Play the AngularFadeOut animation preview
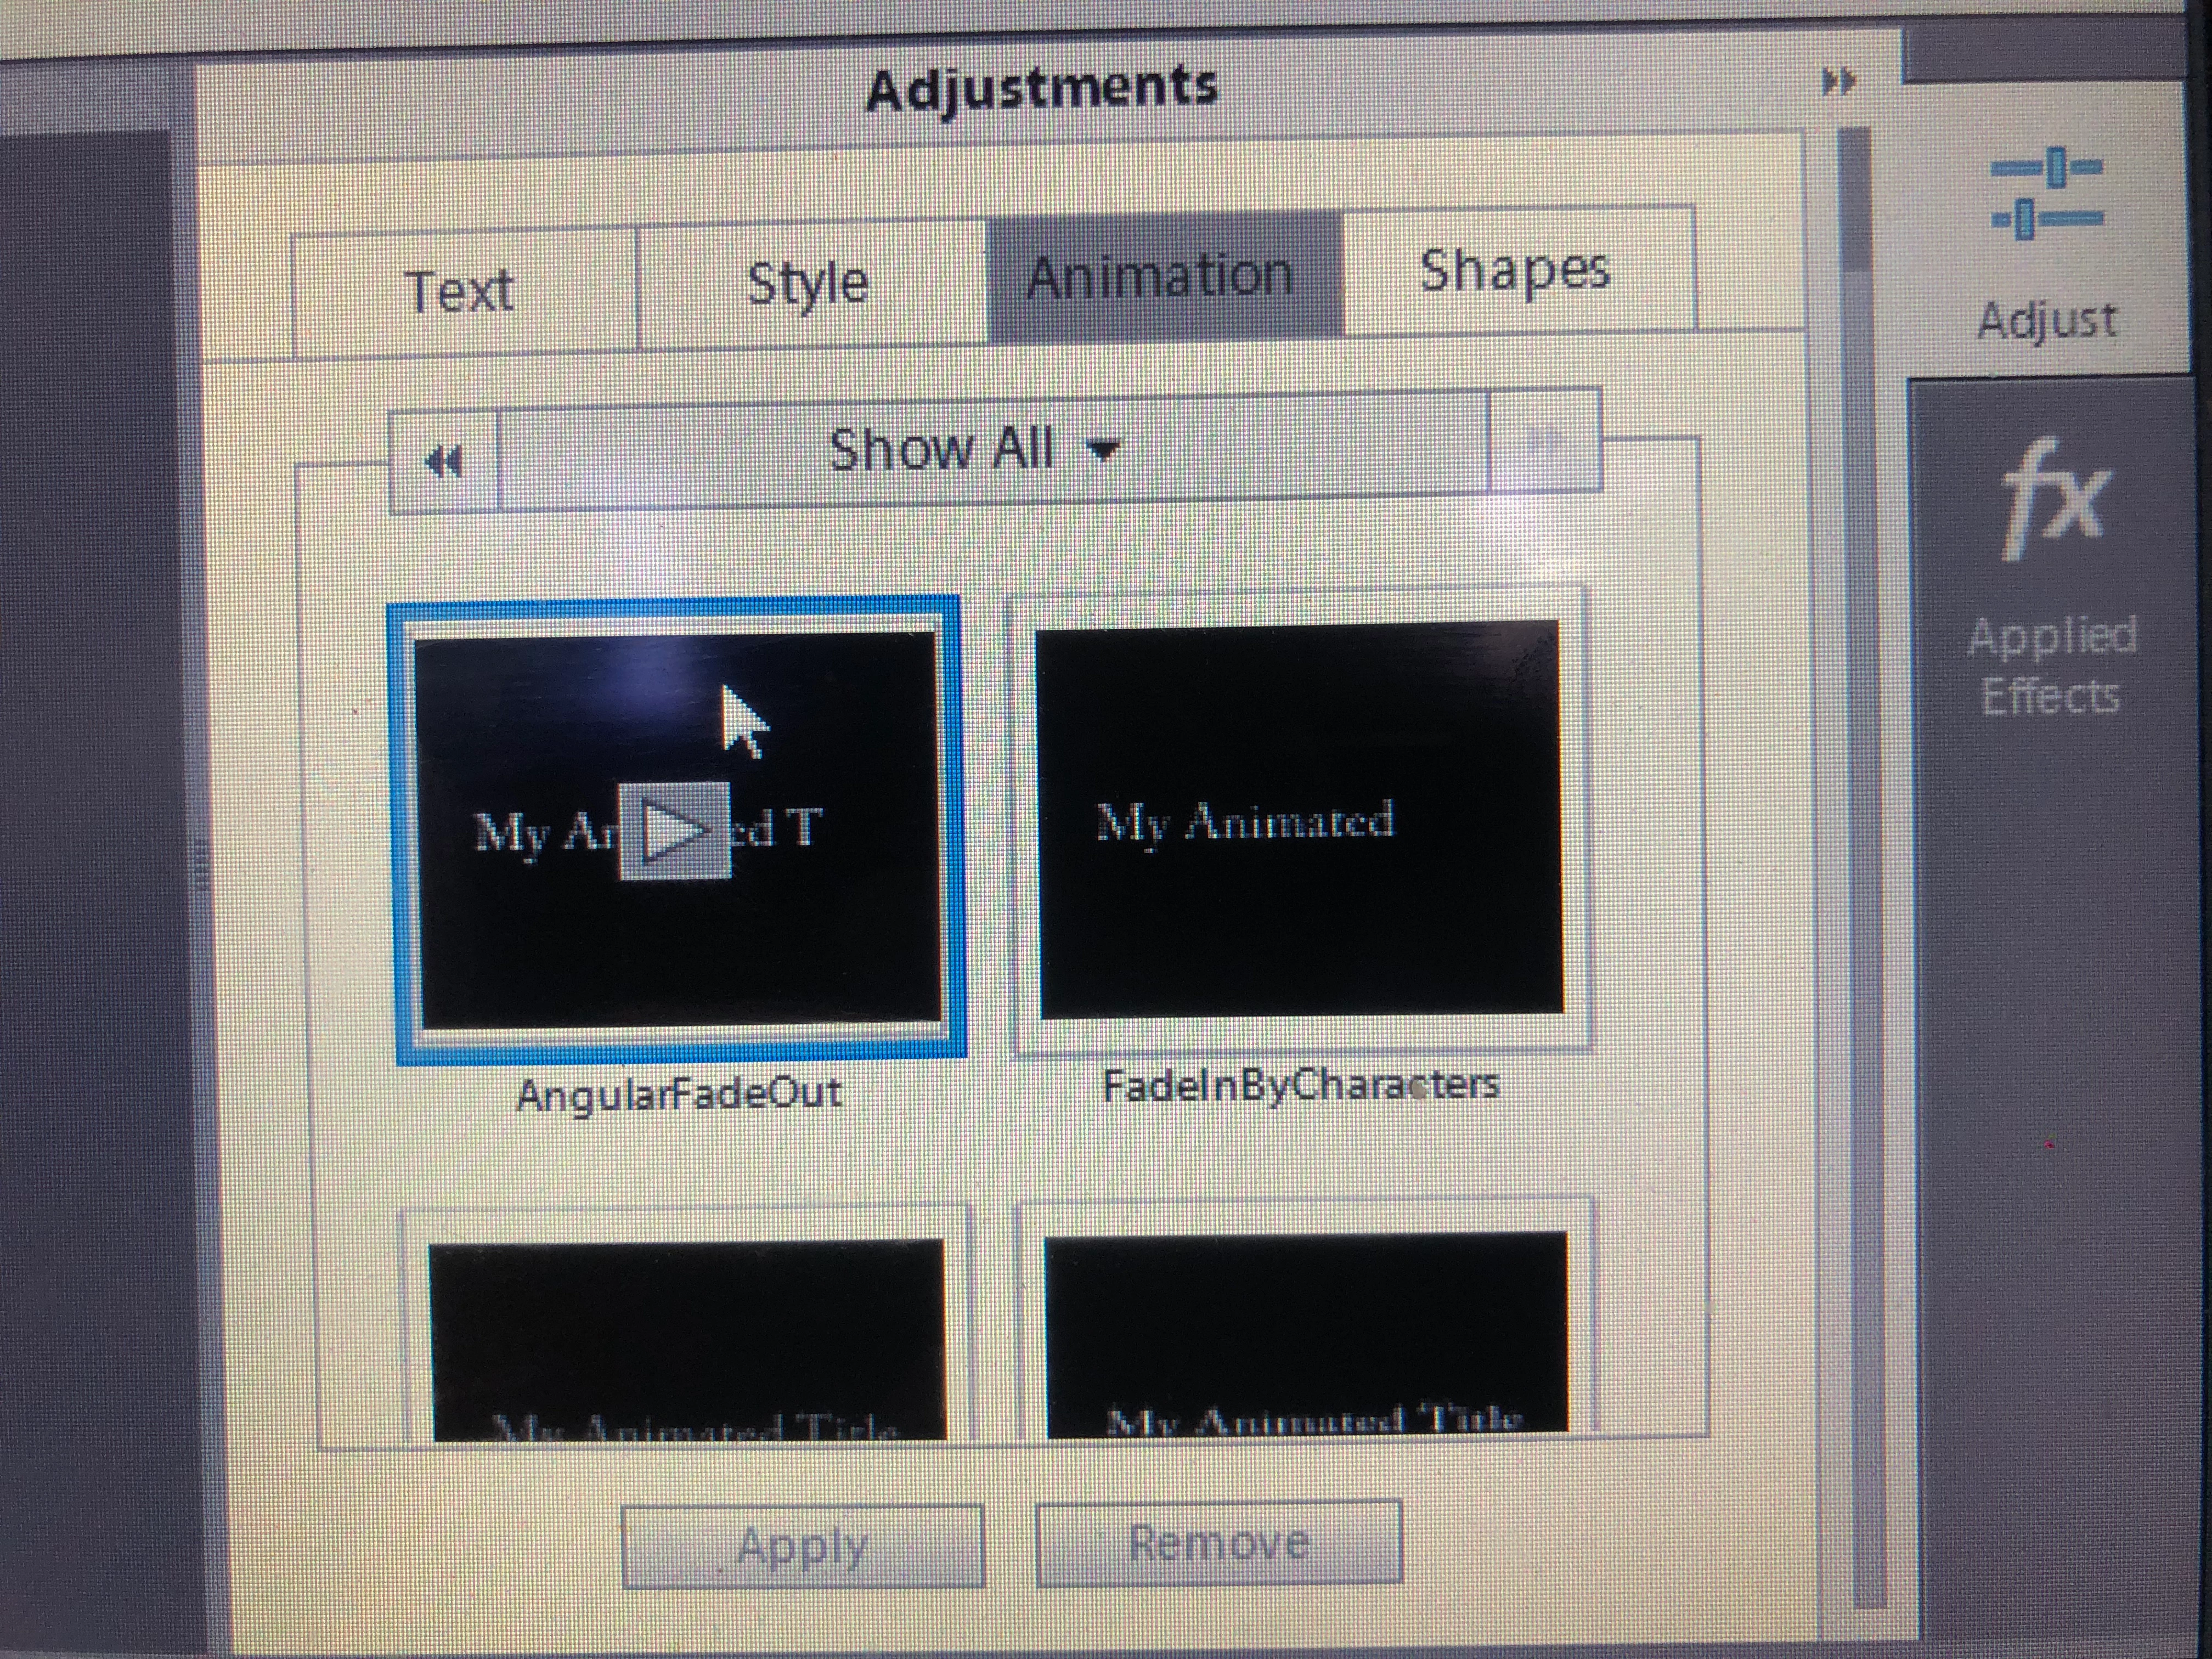Image resolution: width=2212 pixels, height=1659 pixels. click(x=676, y=831)
